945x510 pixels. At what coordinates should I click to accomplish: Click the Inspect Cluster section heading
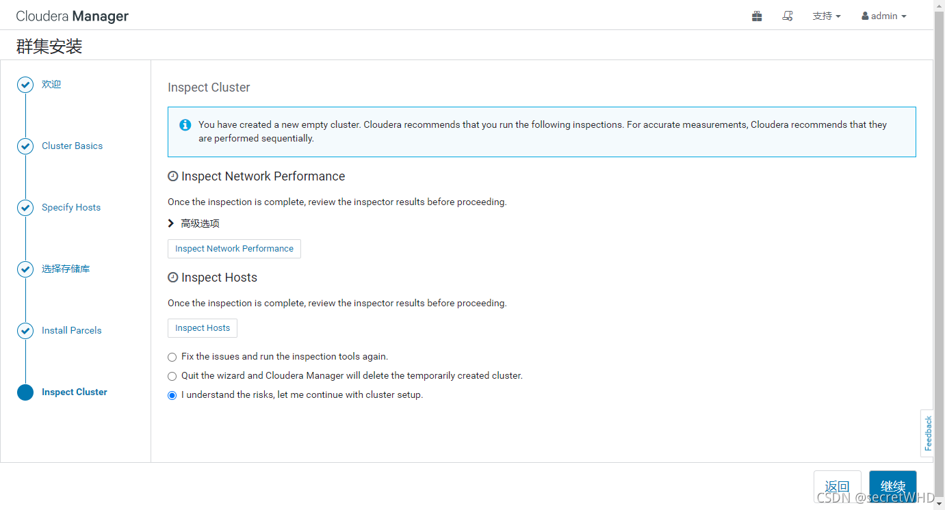coord(209,88)
